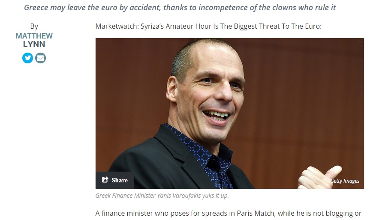Image resolution: width=379 pixels, height=220 pixels.
Task: Click the paragraph starting "A finance minister"
Action: (x=229, y=214)
